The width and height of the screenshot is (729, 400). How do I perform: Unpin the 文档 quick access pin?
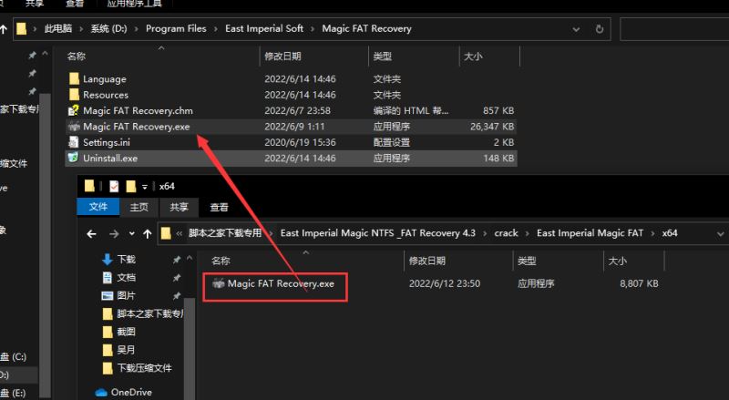(177, 278)
